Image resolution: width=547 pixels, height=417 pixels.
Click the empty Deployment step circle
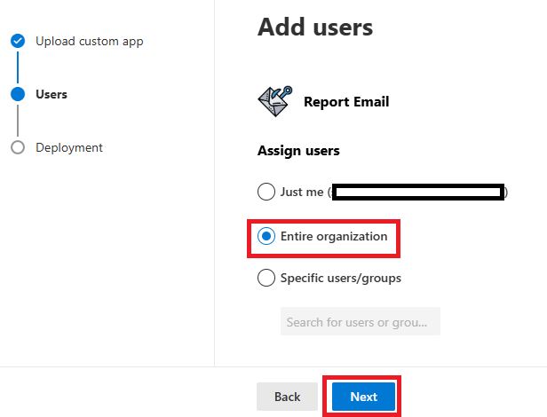click(18, 147)
